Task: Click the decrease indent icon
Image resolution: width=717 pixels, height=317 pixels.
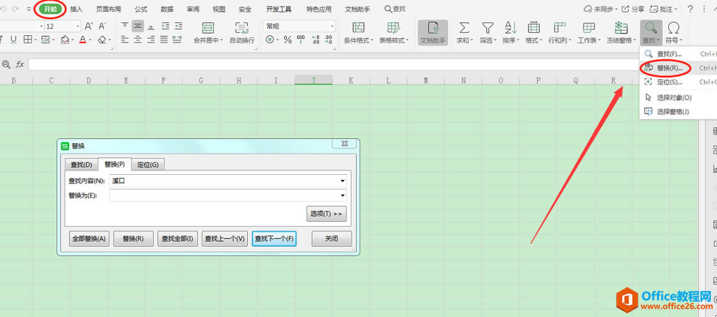Action: [165, 26]
